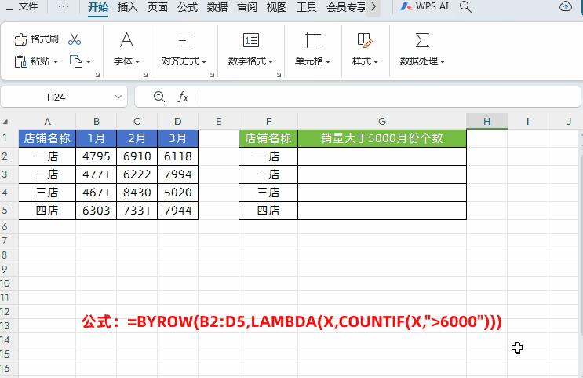Click the copy icon
583x378 pixels.
[76, 61]
